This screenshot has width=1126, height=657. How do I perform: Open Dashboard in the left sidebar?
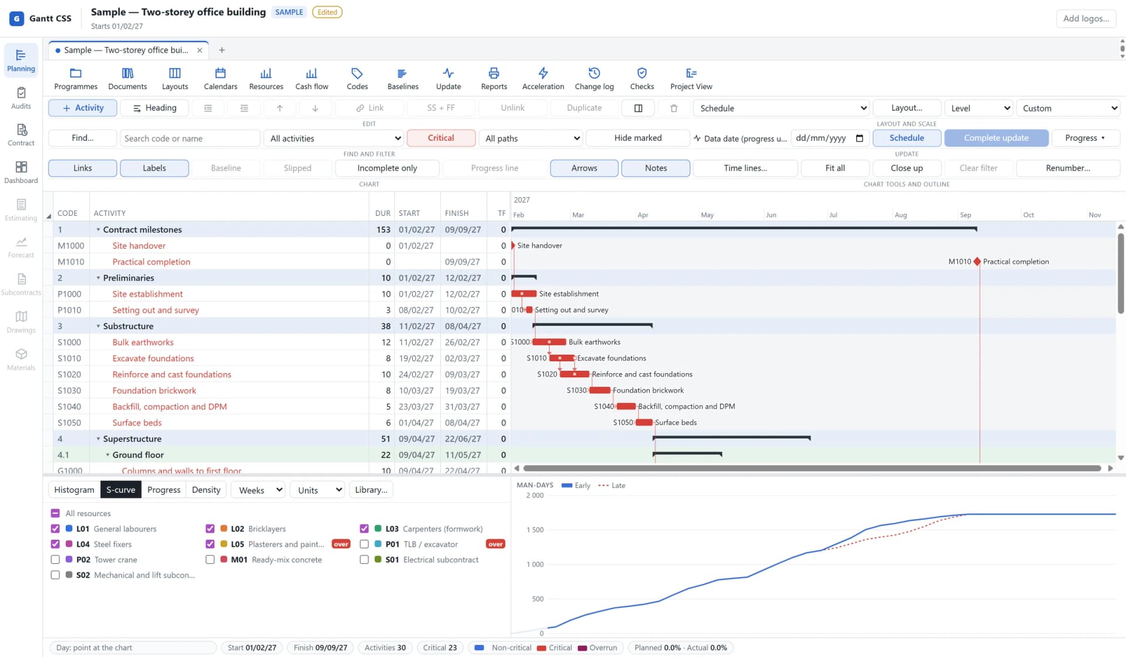tap(21, 172)
